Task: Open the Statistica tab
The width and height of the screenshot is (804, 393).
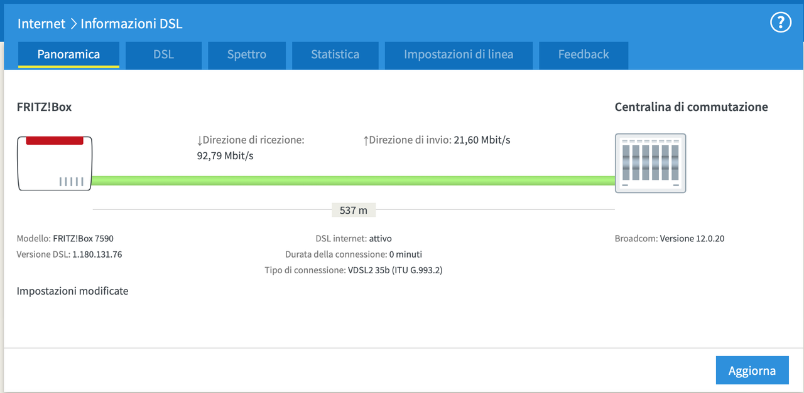Action: [335, 55]
